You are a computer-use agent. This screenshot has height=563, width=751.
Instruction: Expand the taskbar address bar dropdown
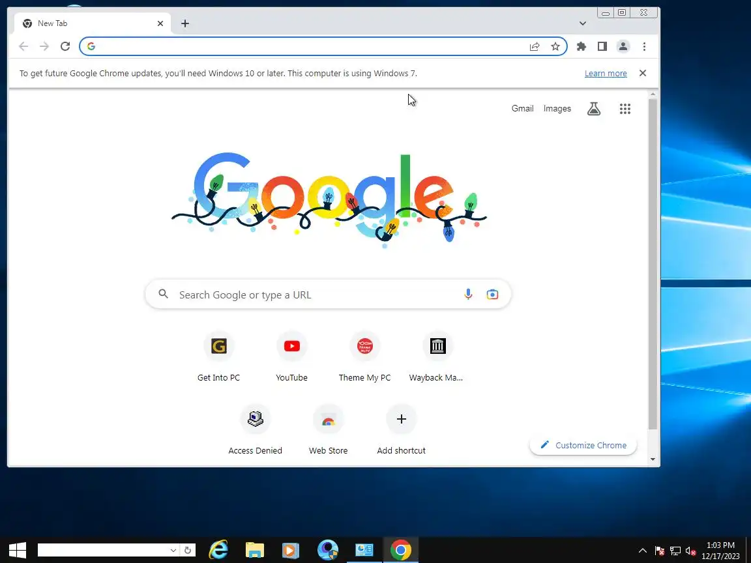pyautogui.click(x=173, y=550)
